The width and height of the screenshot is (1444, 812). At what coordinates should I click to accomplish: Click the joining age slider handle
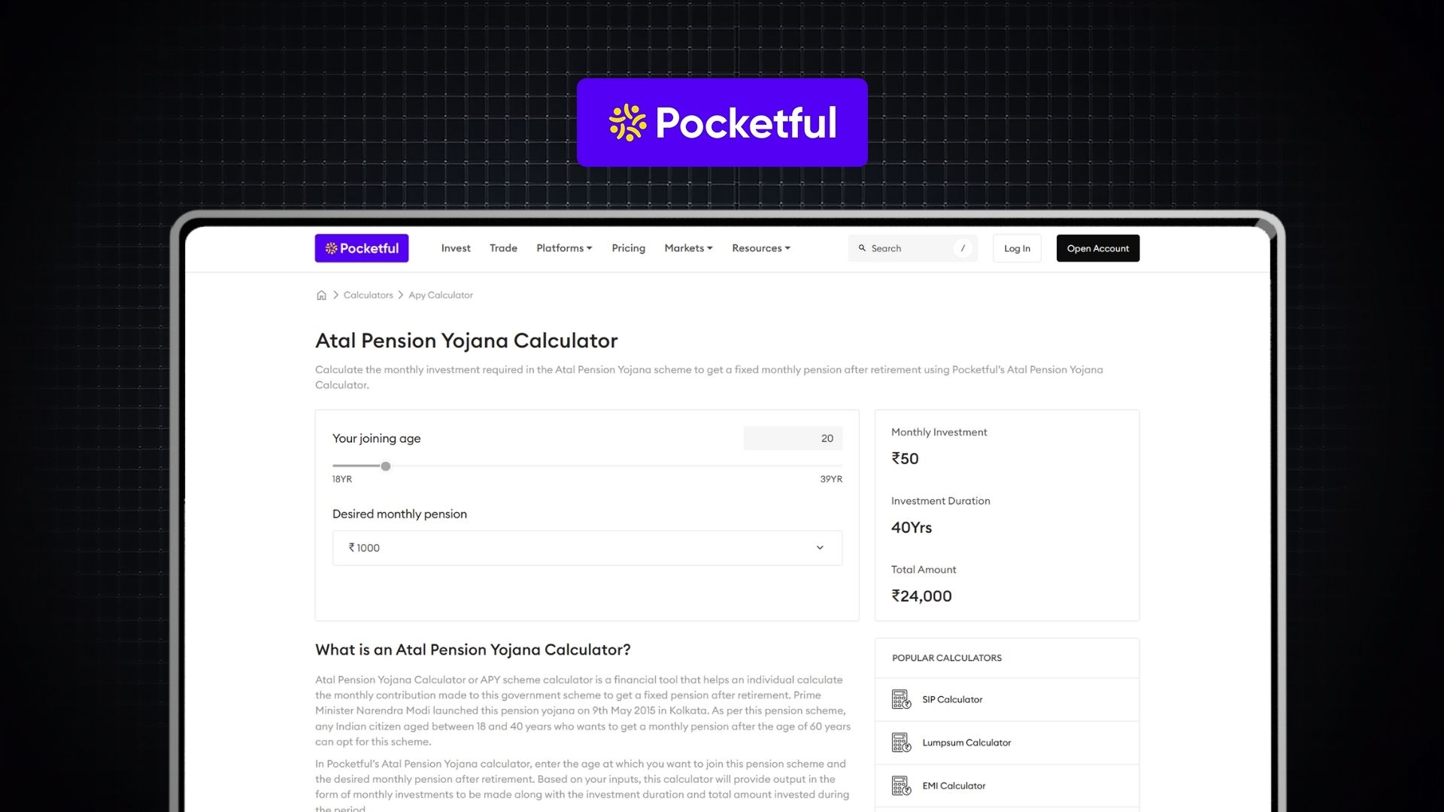pyautogui.click(x=386, y=466)
